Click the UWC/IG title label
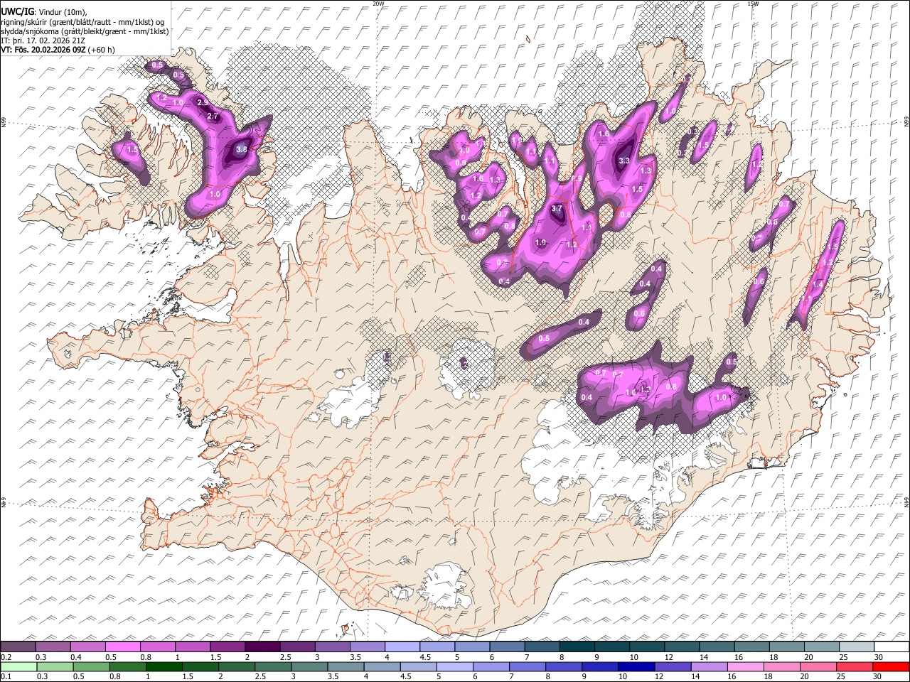Image resolution: width=910 pixels, height=682 pixels. point(16,12)
